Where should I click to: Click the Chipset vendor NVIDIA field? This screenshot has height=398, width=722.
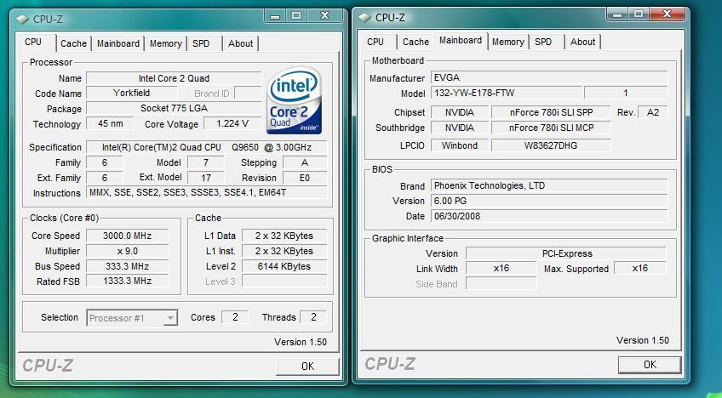pyautogui.click(x=459, y=112)
